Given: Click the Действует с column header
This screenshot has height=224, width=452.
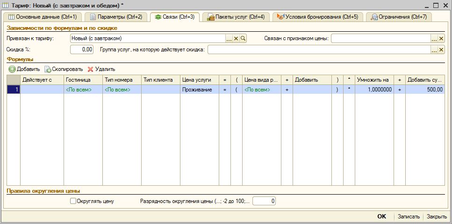Looking at the screenshot, I should point(42,80).
